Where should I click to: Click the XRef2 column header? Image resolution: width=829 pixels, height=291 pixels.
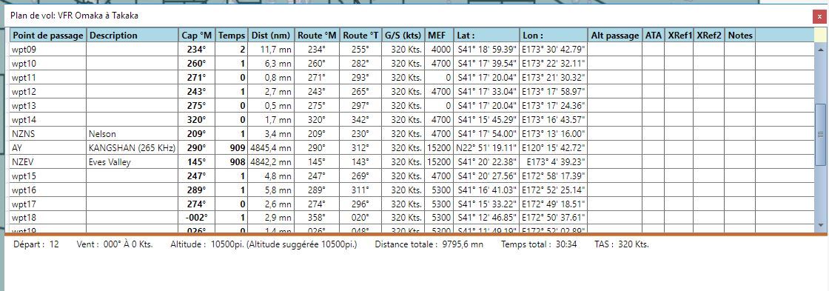(709, 36)
